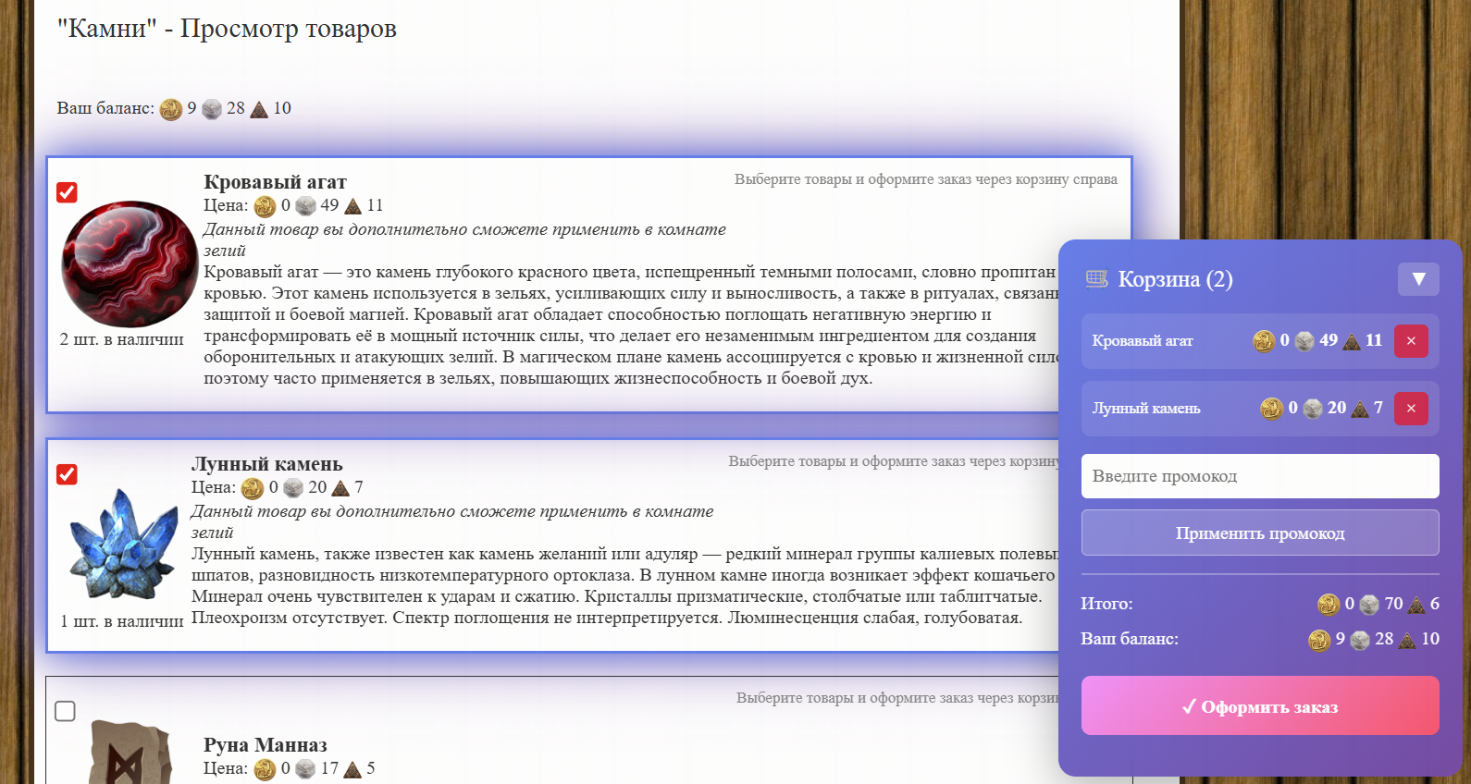This screenshot has width=1471, height=784.
Task: Click the Руна Манназ product title
Action: [x=266, y=745]
